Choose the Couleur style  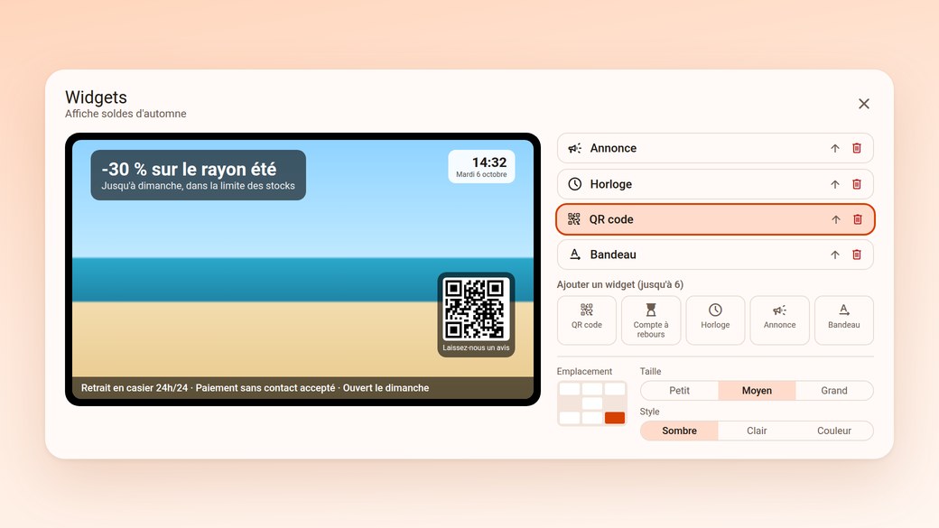click(x=834, y=431)
